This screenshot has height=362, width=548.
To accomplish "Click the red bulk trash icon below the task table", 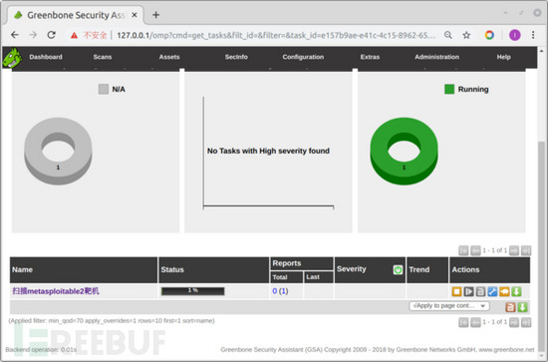I will coord(510,307).
